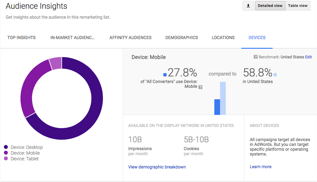Click the download report icon

click(x=248, y=5)
